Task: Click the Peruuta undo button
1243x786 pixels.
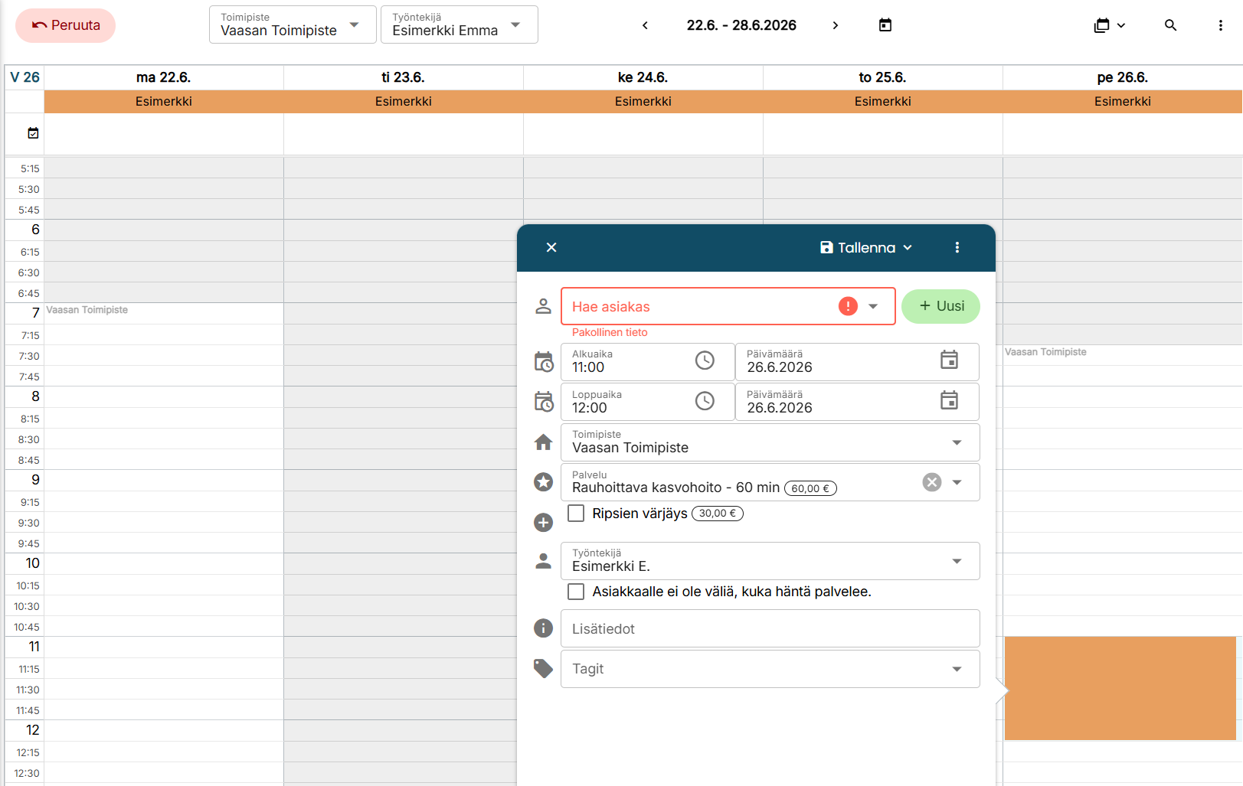Action: [x=65, y=25]
